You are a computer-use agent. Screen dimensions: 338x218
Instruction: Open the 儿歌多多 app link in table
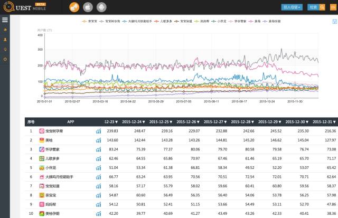click(52, 158)
